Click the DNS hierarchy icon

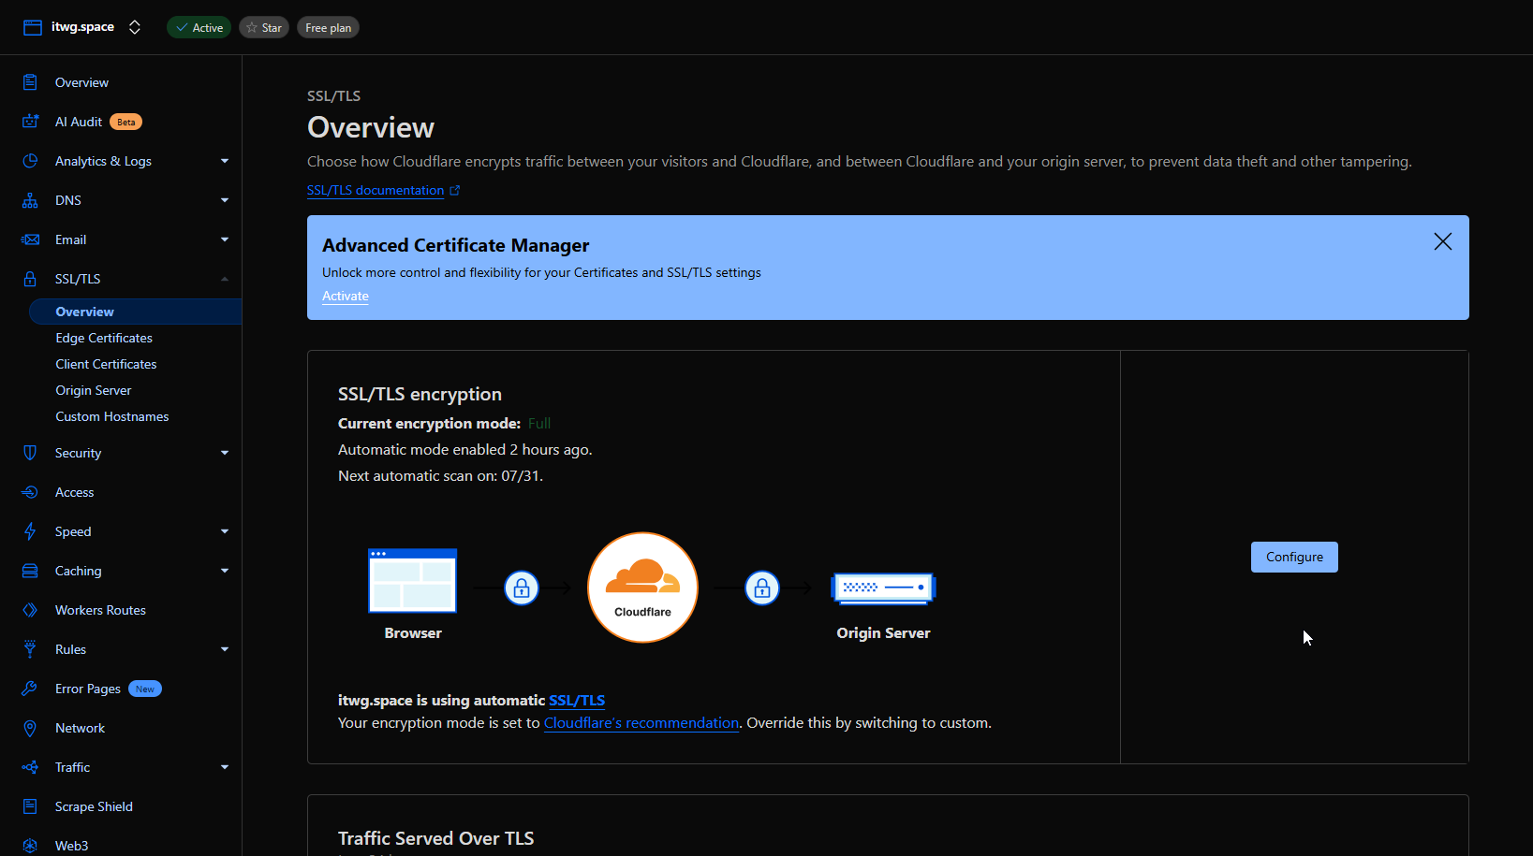tap(30, 200)
